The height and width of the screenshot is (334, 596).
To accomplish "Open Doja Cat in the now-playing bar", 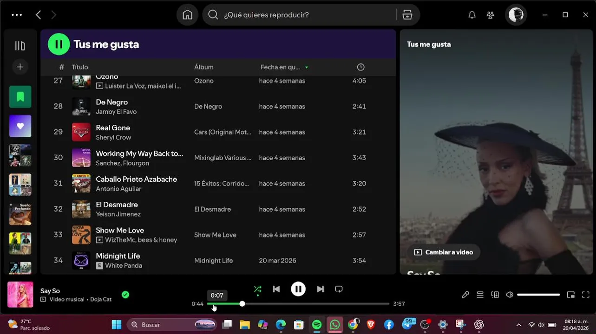I will [x=101, y=300].
